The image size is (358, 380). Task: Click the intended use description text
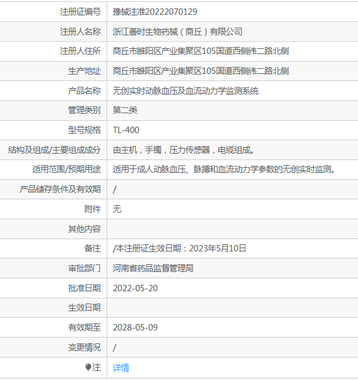[x=224, y=169]
